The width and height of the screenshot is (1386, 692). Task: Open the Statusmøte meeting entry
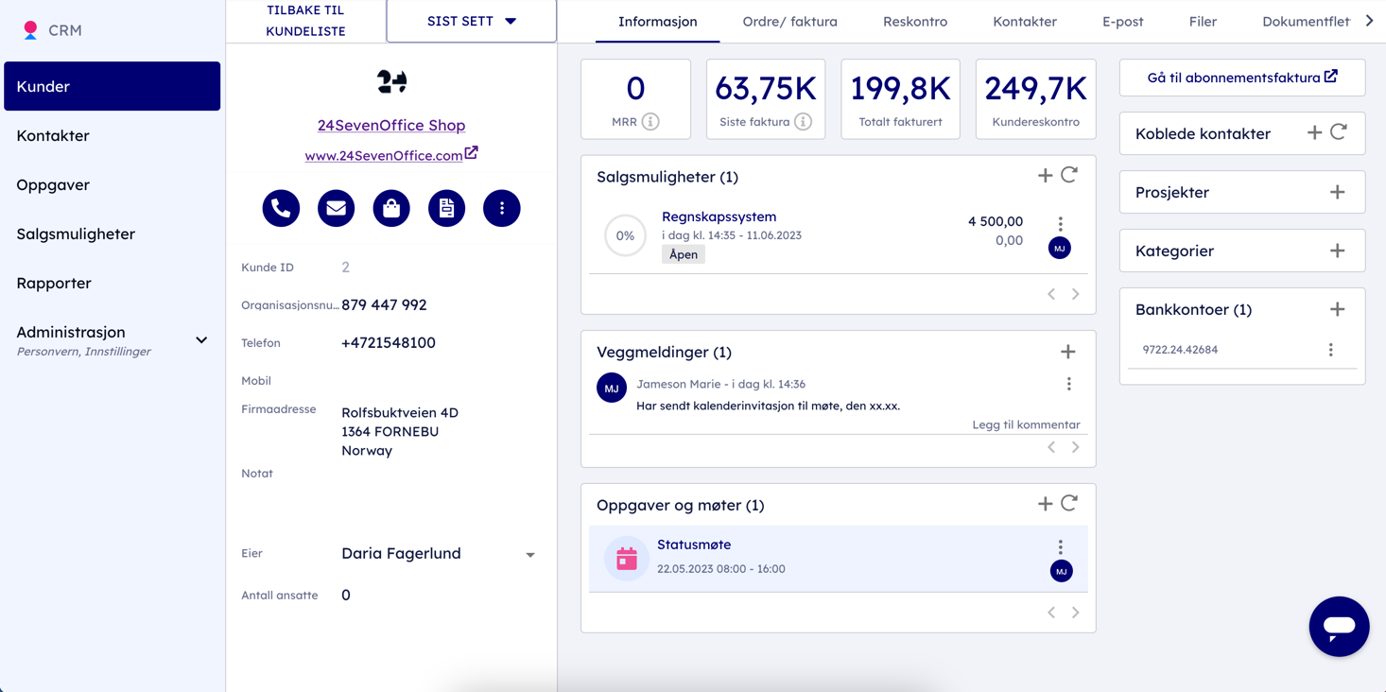pos(694,545)
